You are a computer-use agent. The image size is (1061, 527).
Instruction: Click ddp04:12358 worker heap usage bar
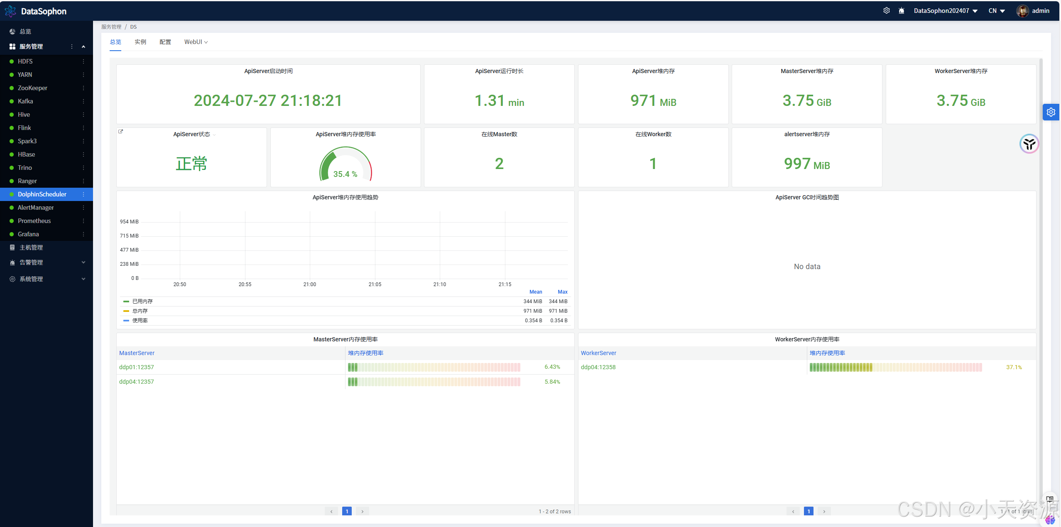tap(896, 367)
